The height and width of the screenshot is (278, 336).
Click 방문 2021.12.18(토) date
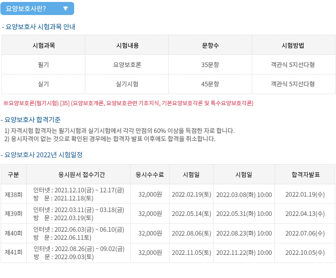[x=63, y=198]
